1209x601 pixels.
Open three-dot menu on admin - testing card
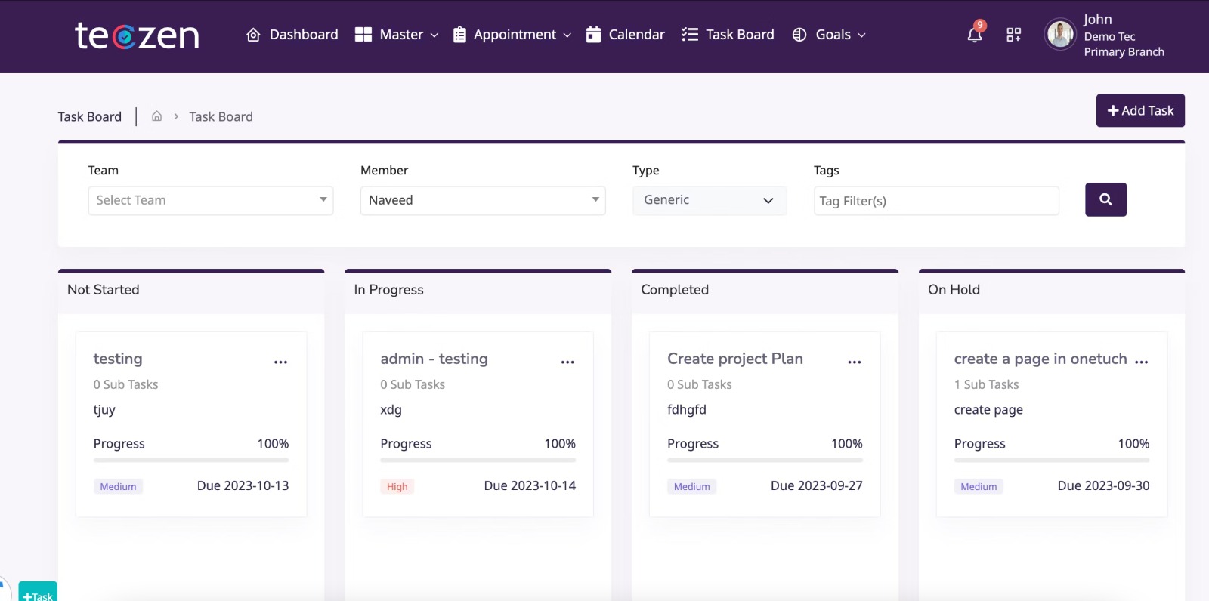(x=567, y=362)
